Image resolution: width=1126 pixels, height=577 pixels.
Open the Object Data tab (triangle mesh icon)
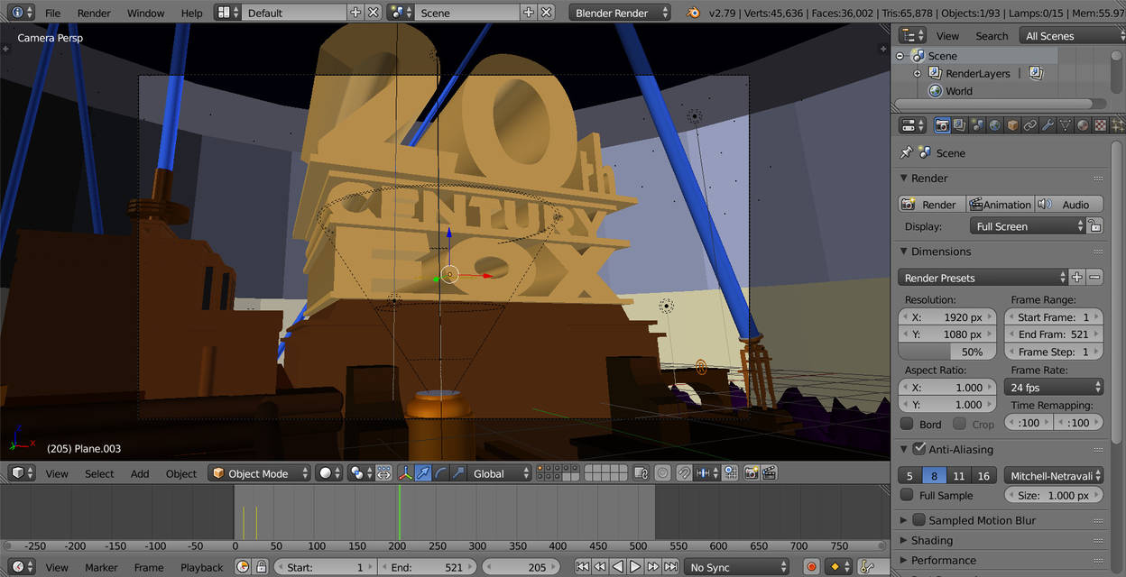tap(1065, 125)
